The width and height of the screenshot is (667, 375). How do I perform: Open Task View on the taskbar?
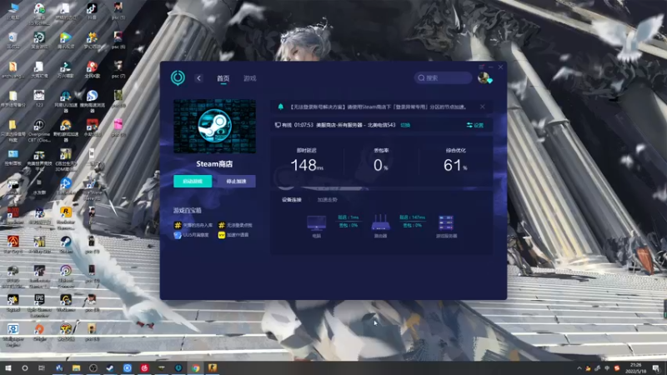tap(41, 368)
